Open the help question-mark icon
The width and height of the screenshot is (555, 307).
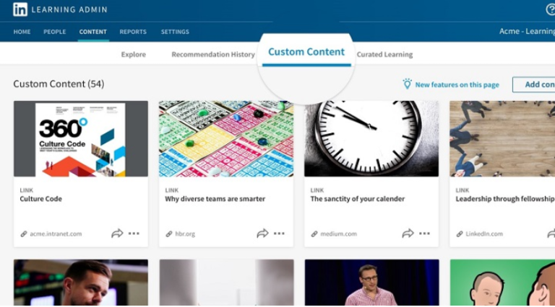(551, 9)
